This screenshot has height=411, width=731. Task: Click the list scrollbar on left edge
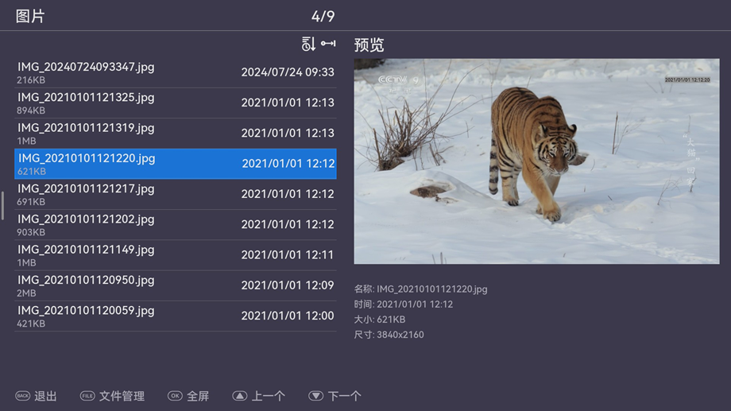(x=2, y=205)
